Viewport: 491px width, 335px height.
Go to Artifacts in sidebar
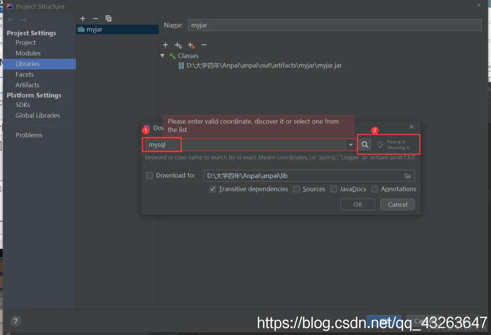coord(27,85)
